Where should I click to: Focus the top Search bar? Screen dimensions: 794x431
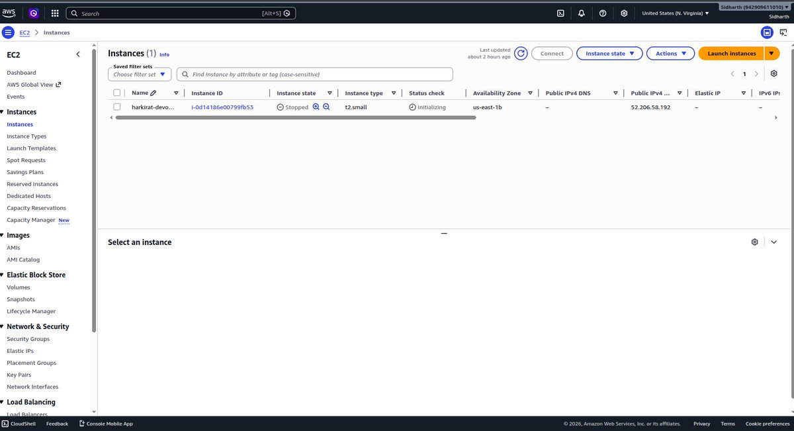click(181, 13)
